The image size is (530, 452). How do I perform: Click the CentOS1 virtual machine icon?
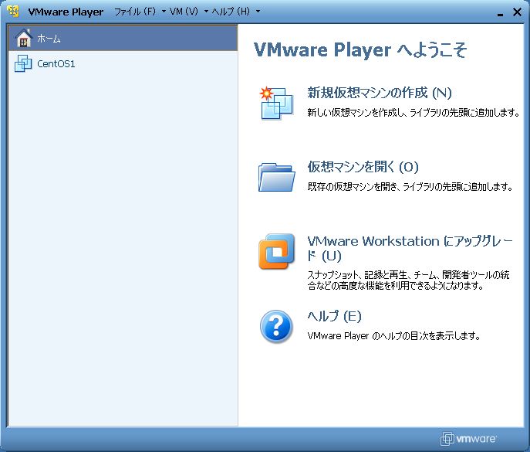click(x=23, y=63)
